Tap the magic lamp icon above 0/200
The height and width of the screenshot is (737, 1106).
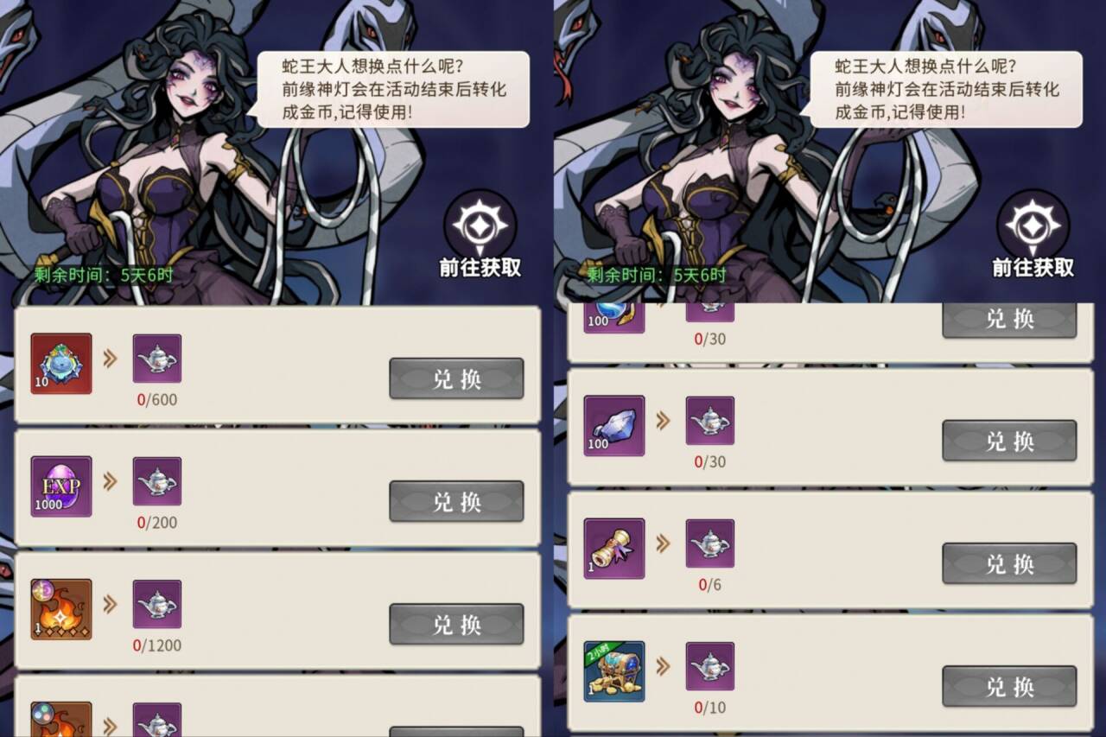pyautogui.click(x=157, y=481)
